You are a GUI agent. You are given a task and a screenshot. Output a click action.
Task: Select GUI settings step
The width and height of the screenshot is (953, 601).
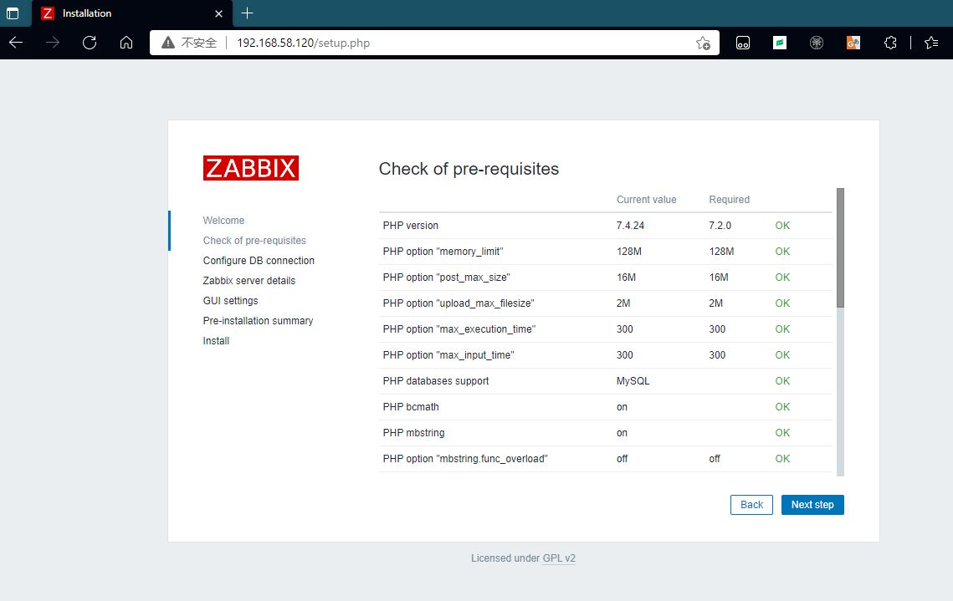pyautogui.click(x=230, y=301)
